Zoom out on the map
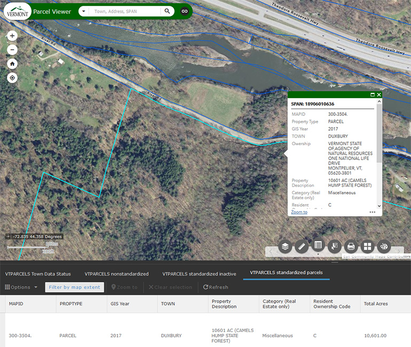Screen dimensions: 411x347 (x=12, y=50)
